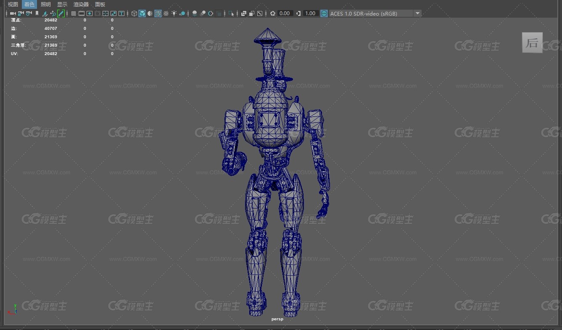The image size is (562, 330).
Task: Click the gamma value field 1.00
Action: pyautogui.click(x=310, y=13)
